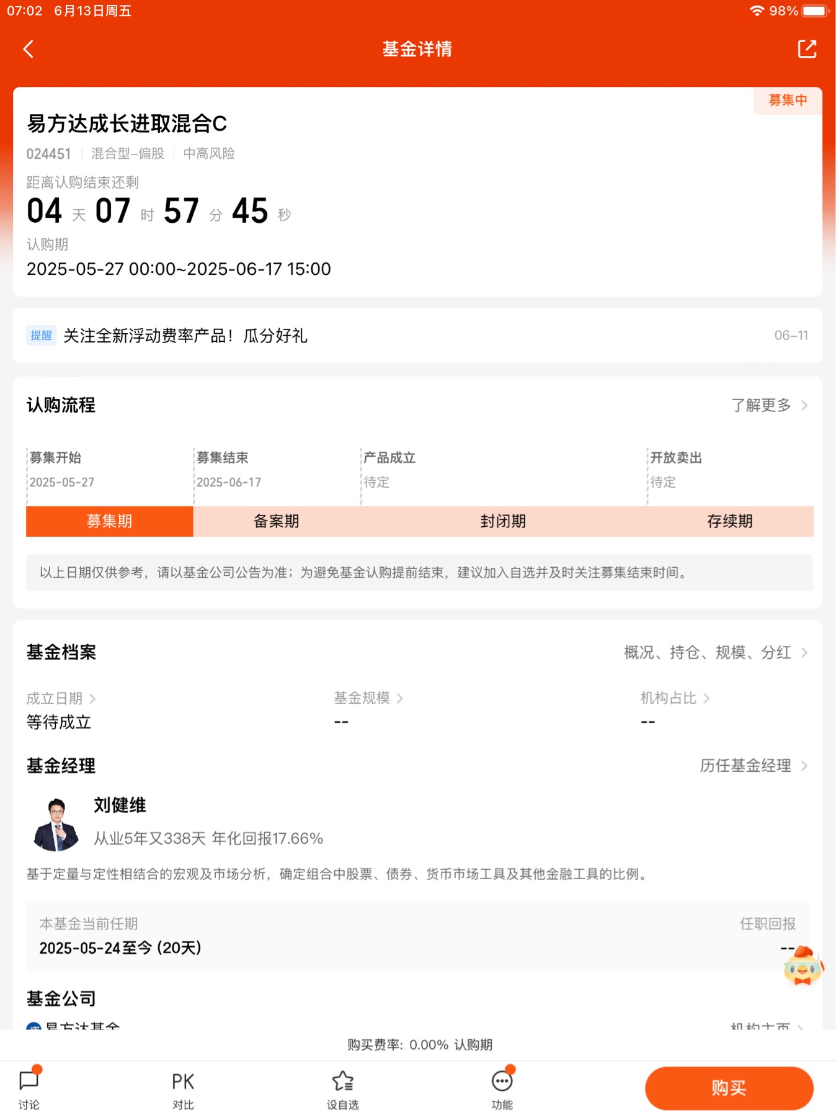Select the 募集期 stage segment
Screen dimensions: 836x1115
[110, 521]
